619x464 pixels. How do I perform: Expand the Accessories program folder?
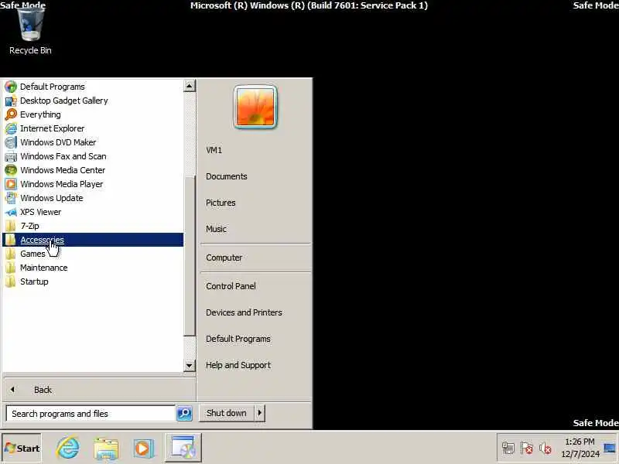pos(93,240)
